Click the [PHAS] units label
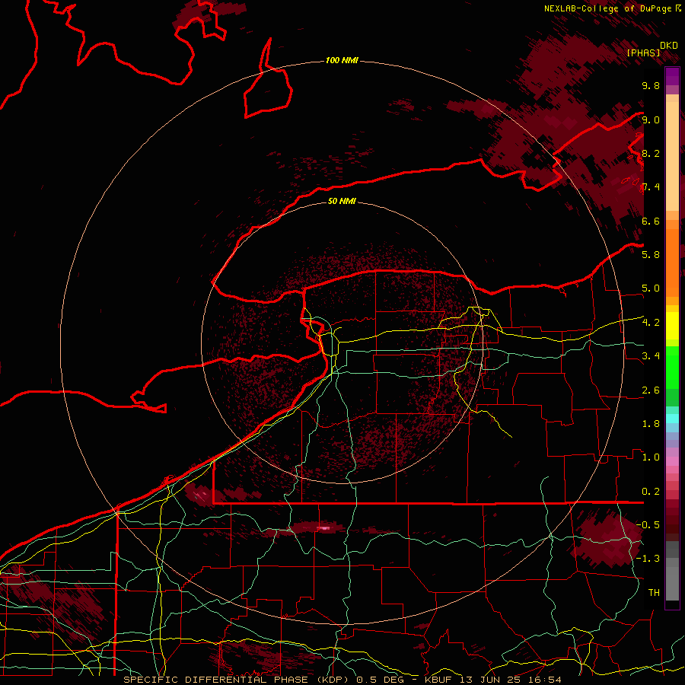The width and height of the screenshot is (685, 685). tap(643, 53)
